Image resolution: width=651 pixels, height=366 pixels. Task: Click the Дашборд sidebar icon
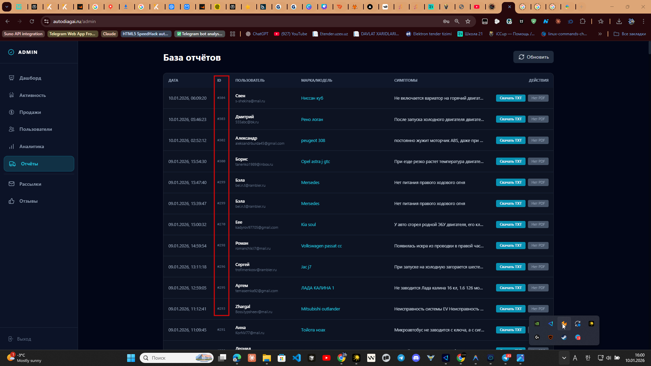coord(12,78)
